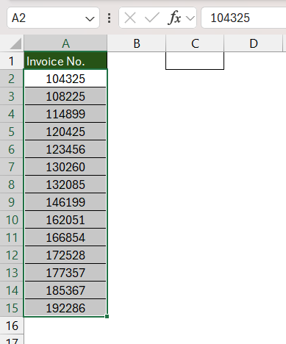Select the cell containing 114899

tap(65, 114)
